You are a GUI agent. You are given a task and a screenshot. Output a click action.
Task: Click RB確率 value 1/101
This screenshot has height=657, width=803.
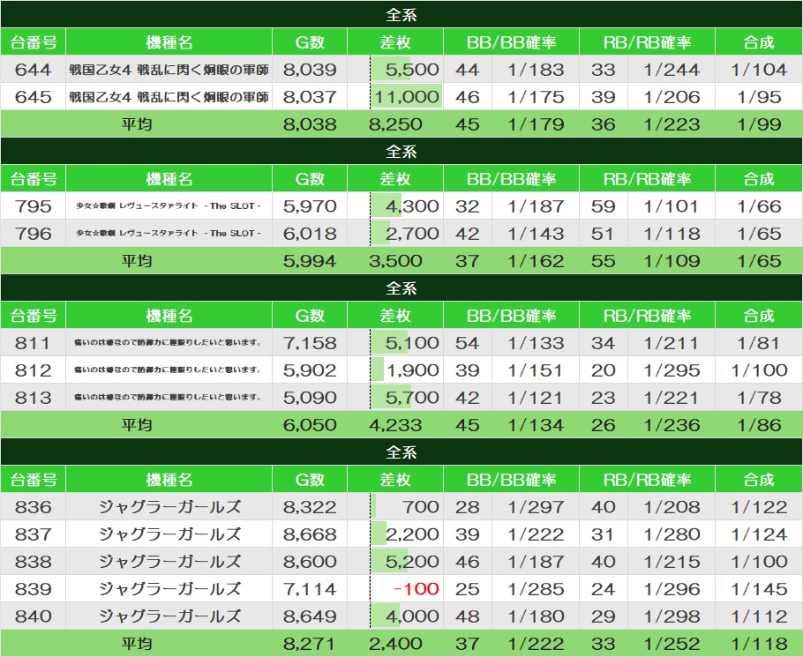pyautogui.click(x=672, y=206)
